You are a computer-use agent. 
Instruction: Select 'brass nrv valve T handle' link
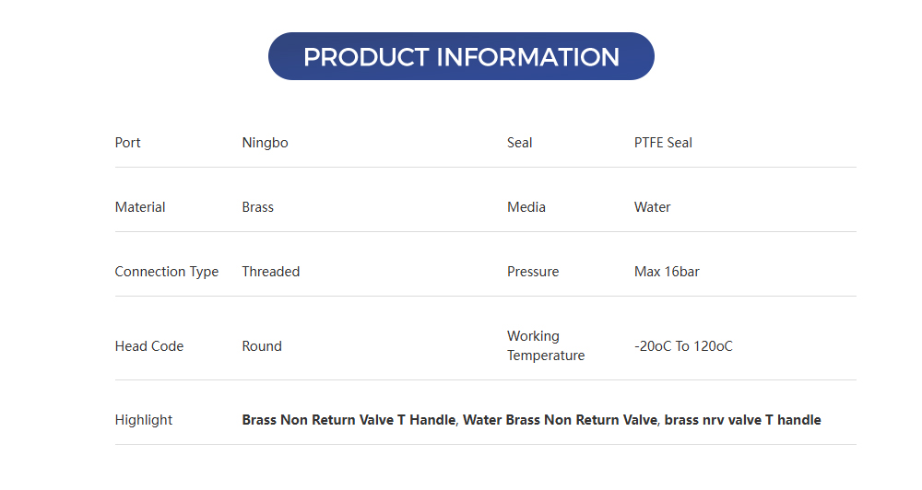point(742,420)
